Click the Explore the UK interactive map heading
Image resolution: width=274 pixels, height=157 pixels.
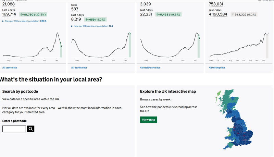168,92
